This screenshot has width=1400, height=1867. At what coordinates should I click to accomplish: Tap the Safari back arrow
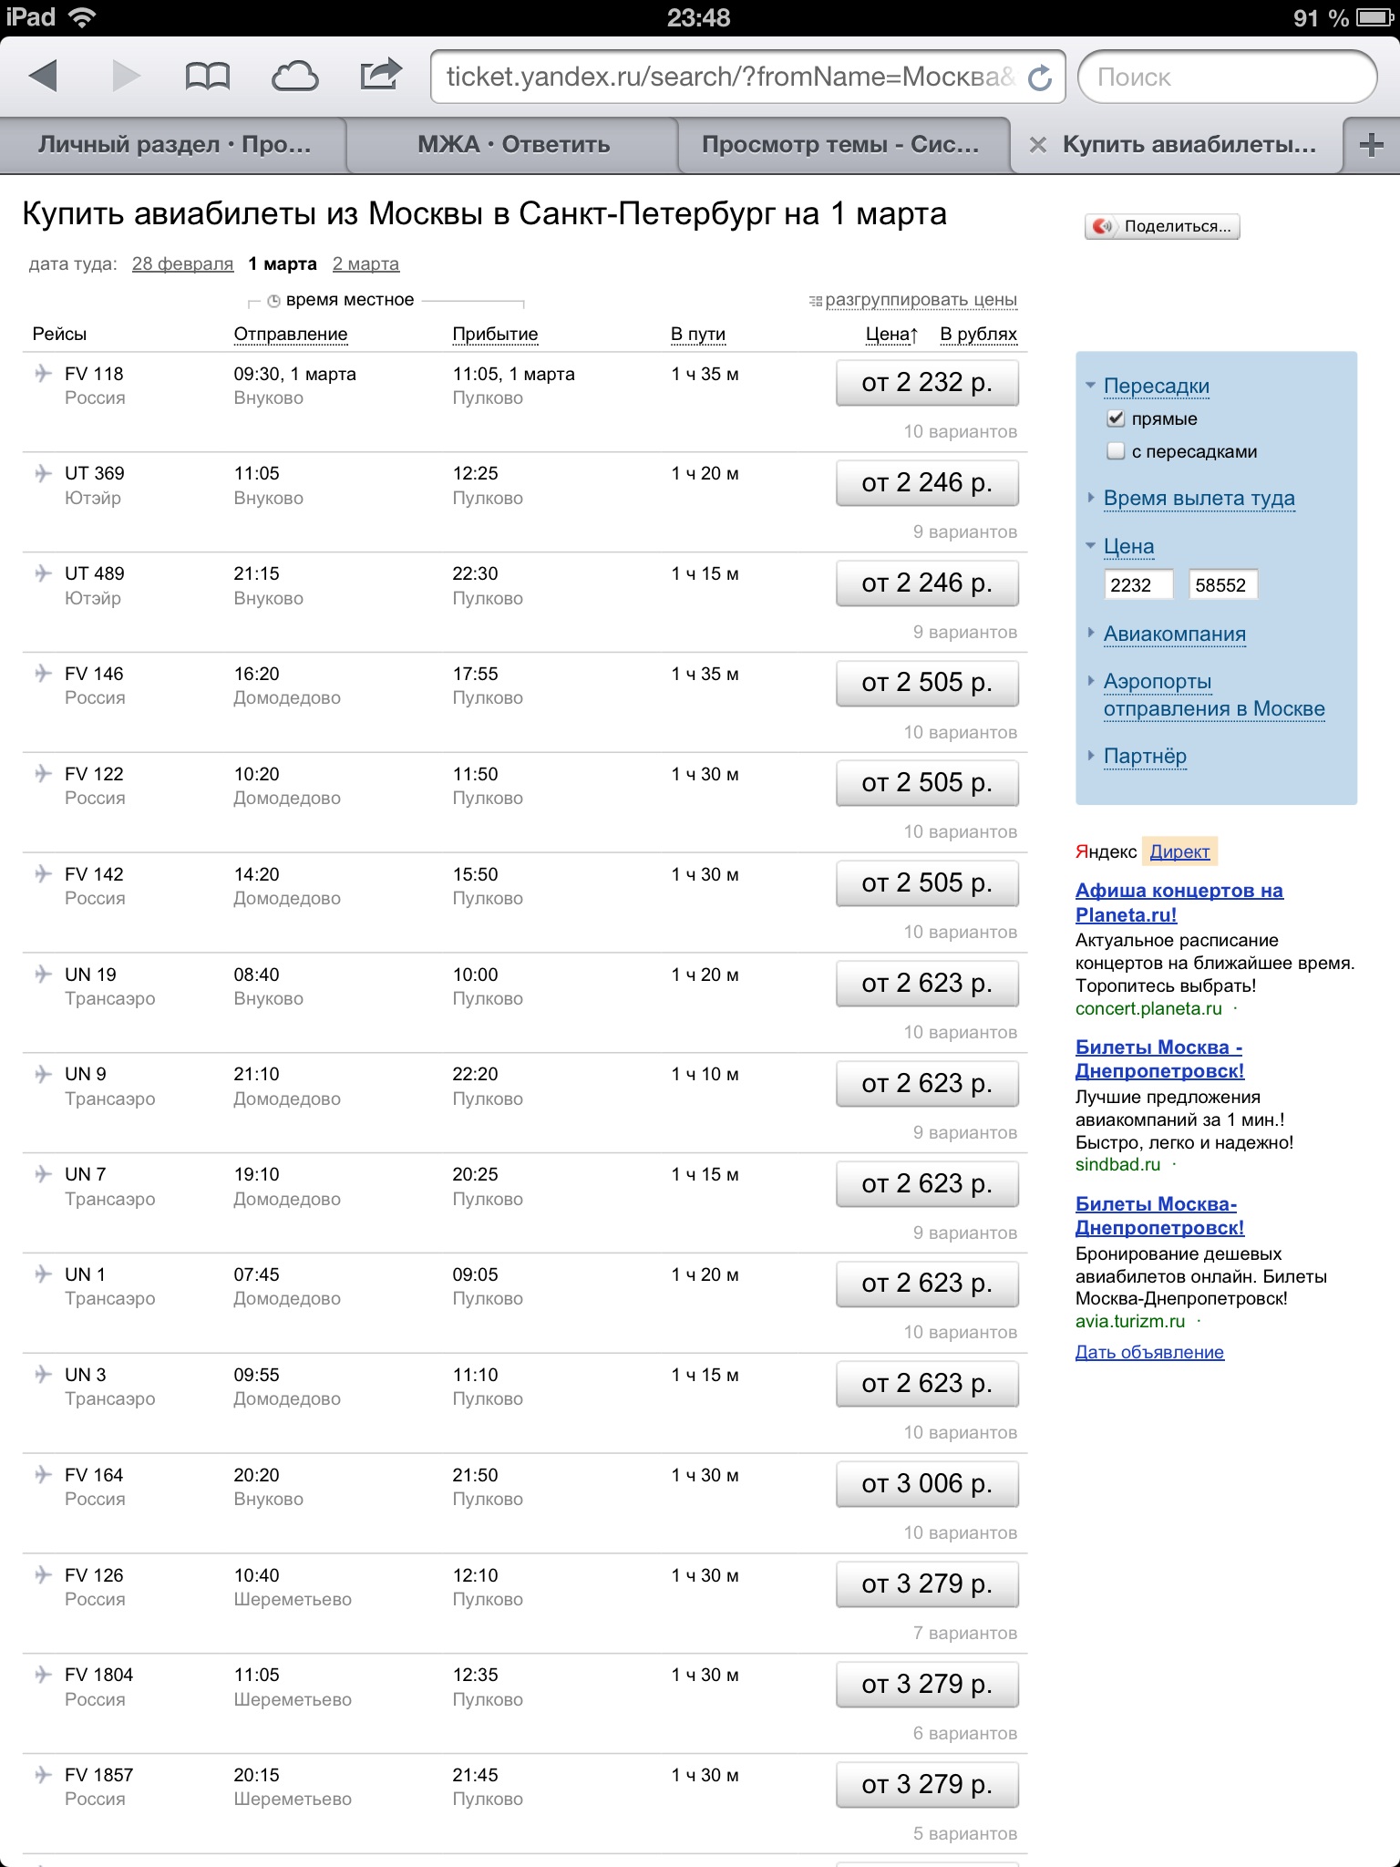[x=44, y=77]
